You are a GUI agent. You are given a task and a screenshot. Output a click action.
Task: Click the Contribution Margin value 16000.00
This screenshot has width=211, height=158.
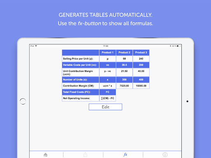[141, 86]
